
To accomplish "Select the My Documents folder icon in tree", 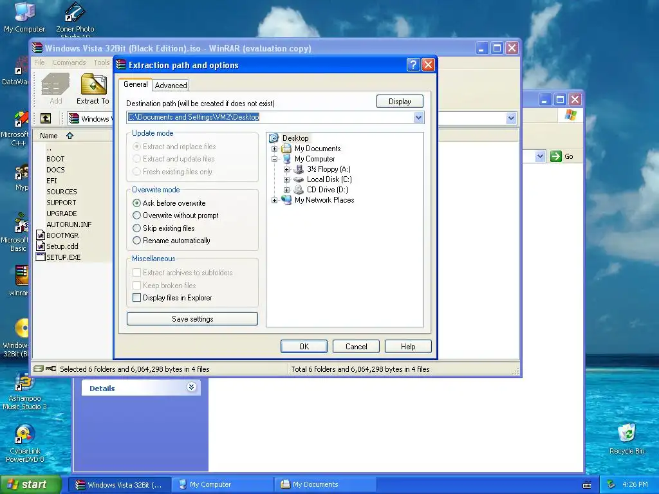I will tap(286, 149).
